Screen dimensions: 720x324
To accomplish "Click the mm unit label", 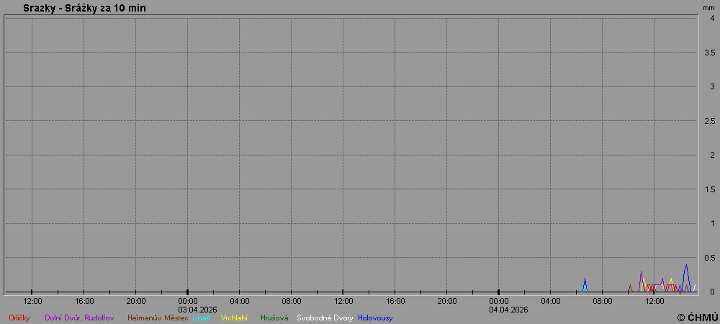I will [x=708, y=7].
